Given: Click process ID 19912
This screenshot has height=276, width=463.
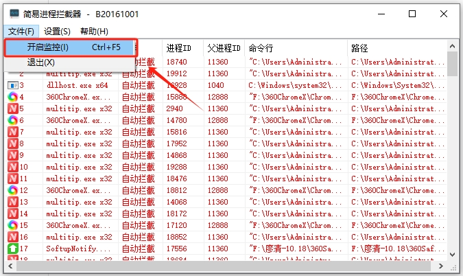Looking at the screenshot, I should 176,73.
